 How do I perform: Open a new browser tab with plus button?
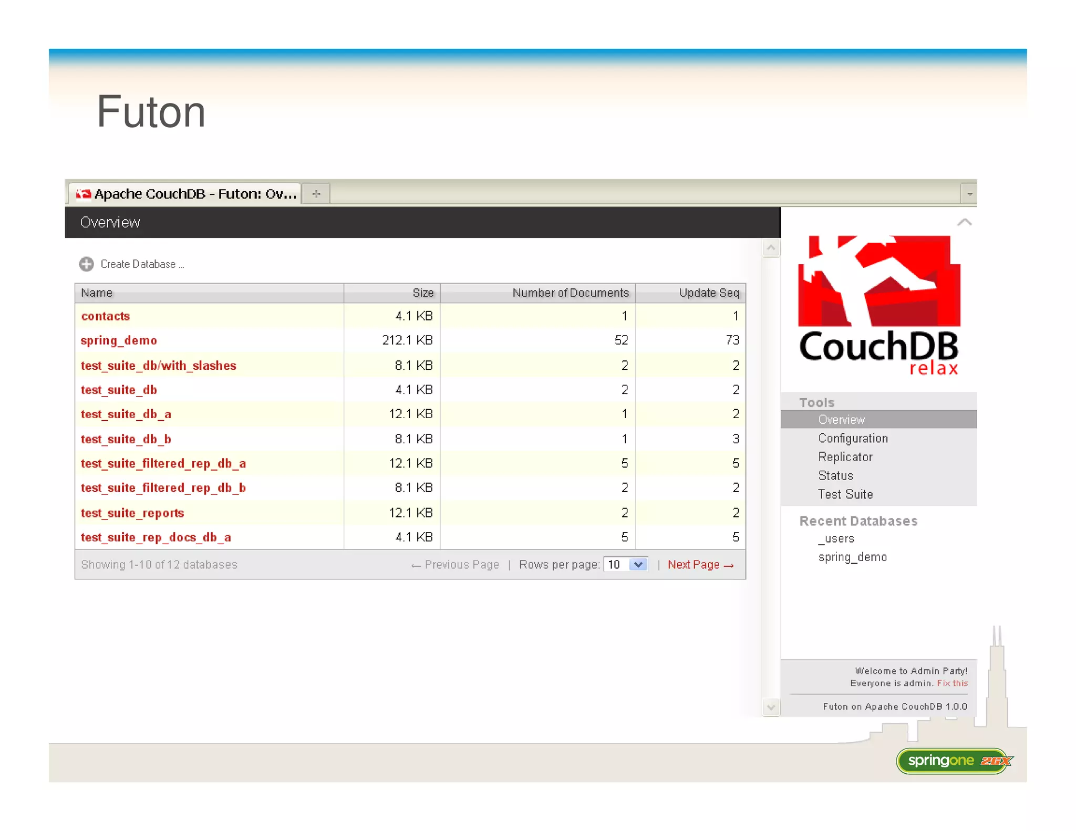coord(316,194)
